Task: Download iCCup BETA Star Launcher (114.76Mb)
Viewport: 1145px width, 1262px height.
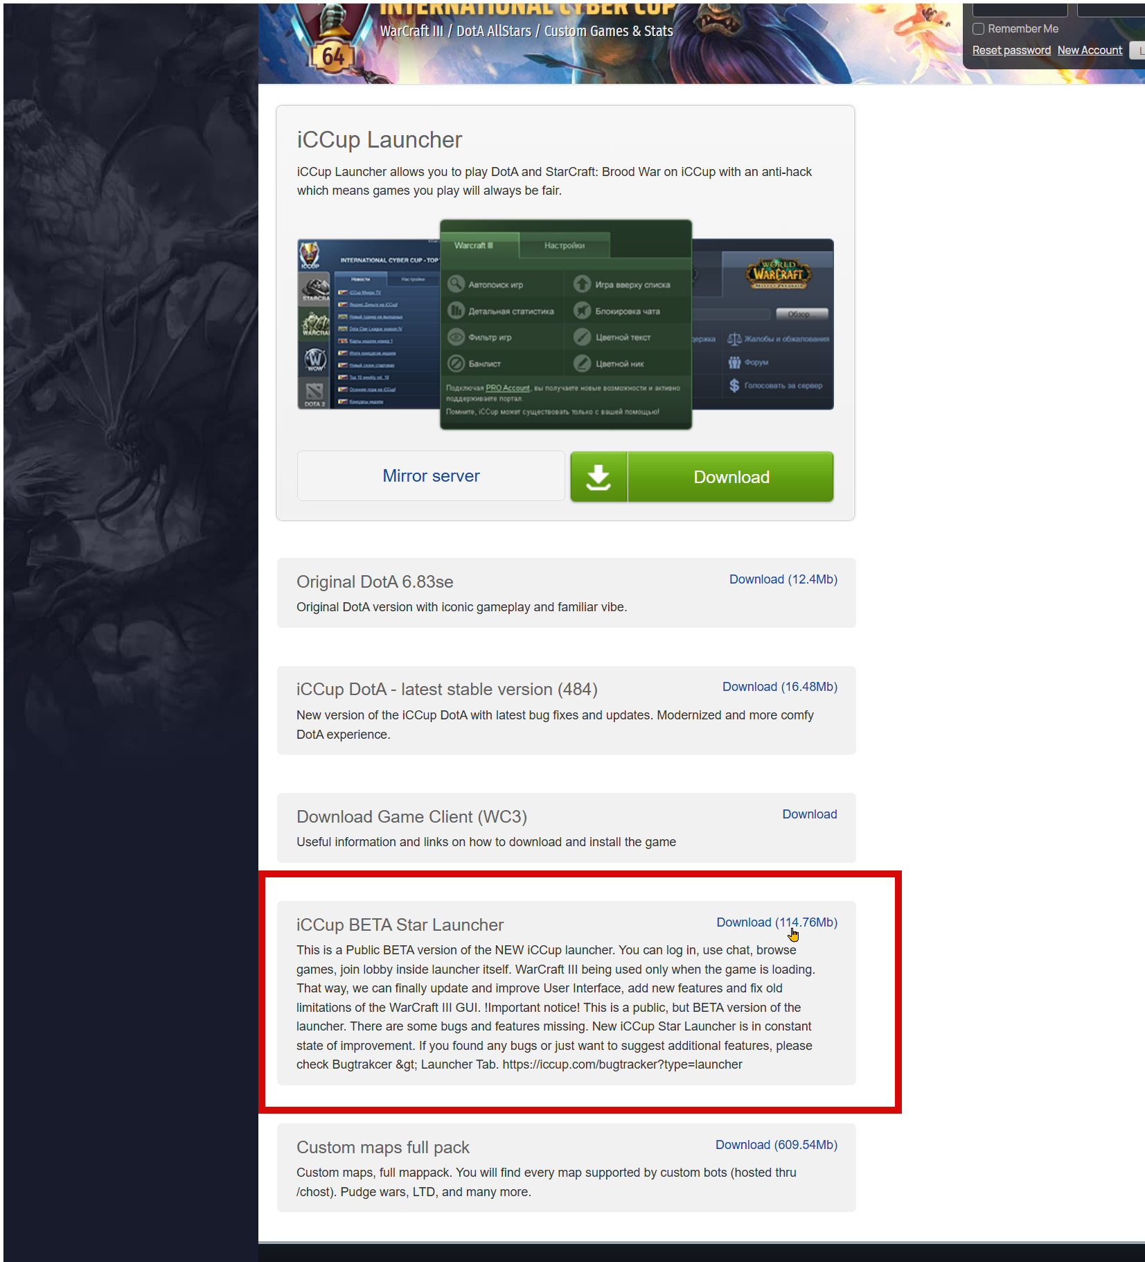Action: pos(776,922)
